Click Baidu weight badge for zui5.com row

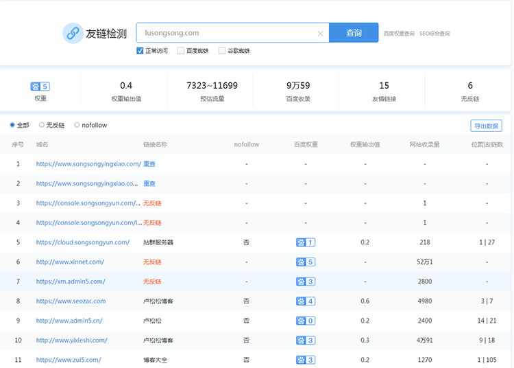[x=305, y=360]
